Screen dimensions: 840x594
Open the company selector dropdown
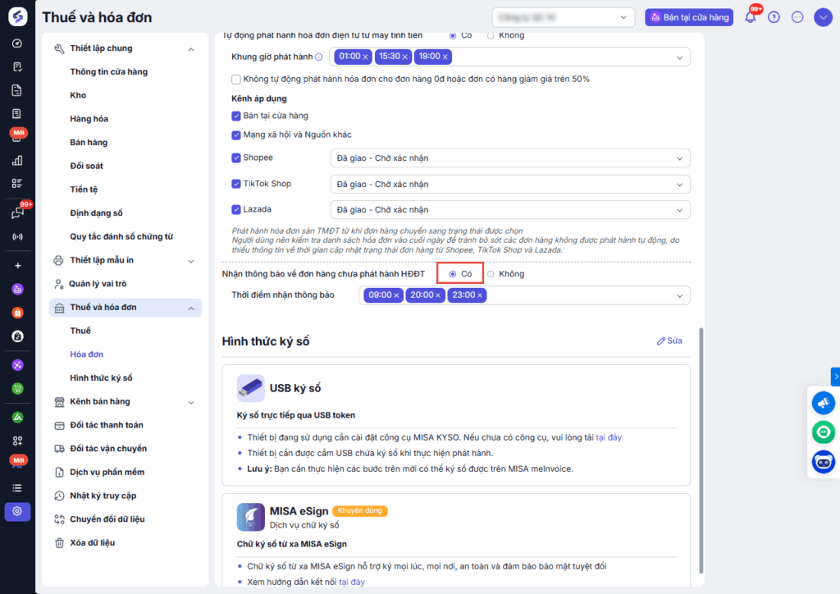click(564, 17)
